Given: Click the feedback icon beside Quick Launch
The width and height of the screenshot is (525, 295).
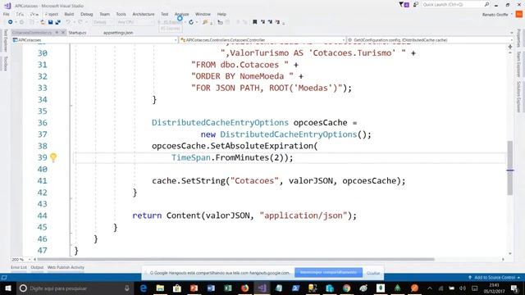Looking at the screenshot, I should click(416, 4).
